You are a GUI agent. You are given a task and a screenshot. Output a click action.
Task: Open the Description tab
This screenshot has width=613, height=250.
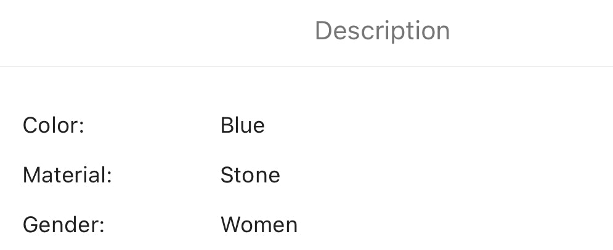coord(382,31)
